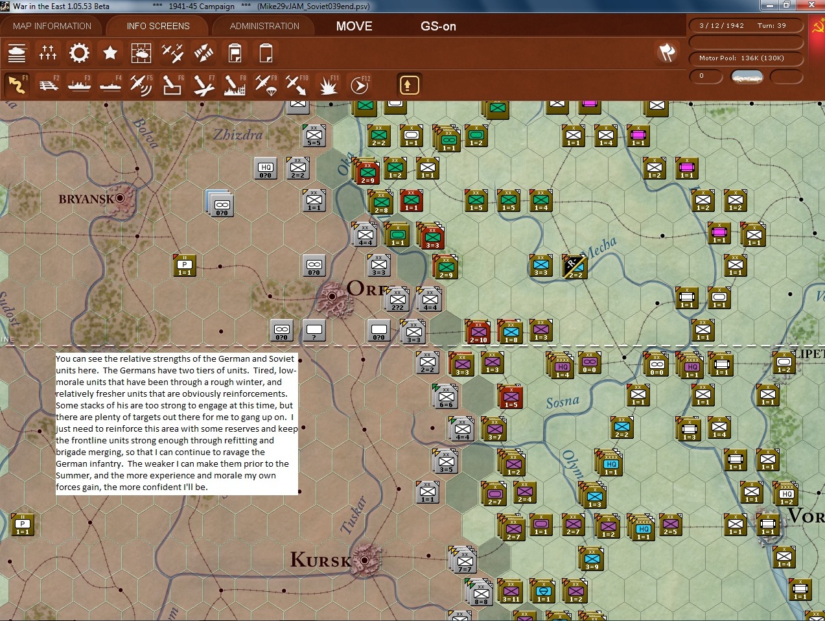Open the ADMINISTRATION tab
Viewport: 825px width, 621px height.
(x=264, y=26)
